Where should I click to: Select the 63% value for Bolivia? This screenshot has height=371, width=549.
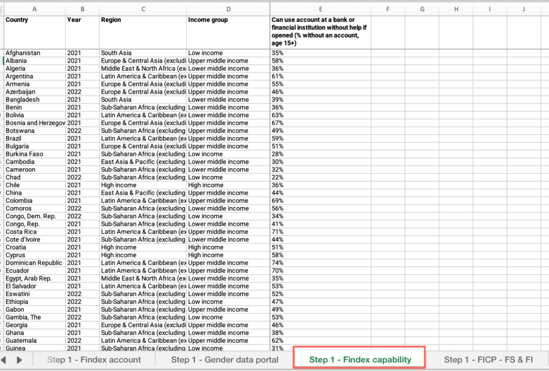click(x=321, y=115)
